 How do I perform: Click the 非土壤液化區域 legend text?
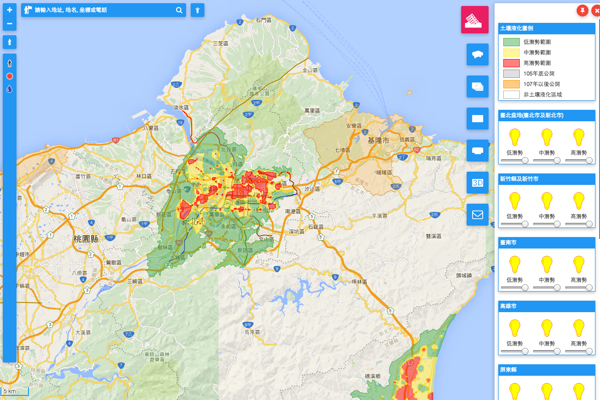pos(543,95)
